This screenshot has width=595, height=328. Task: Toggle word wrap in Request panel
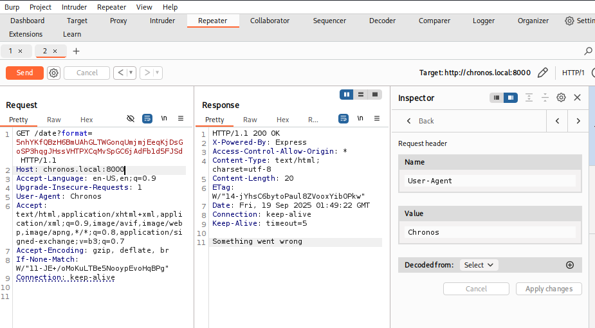[x=147, y=119]
